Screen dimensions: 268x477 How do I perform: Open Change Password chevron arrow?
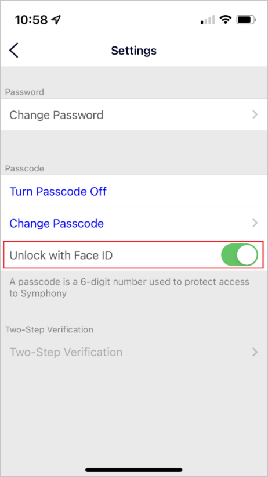[255, 114]
